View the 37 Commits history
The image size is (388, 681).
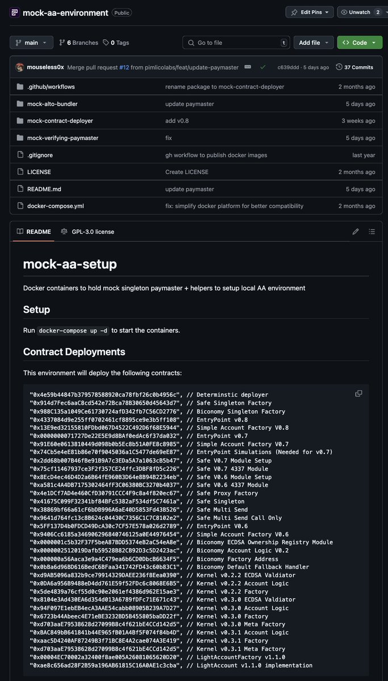click(355, 67)
